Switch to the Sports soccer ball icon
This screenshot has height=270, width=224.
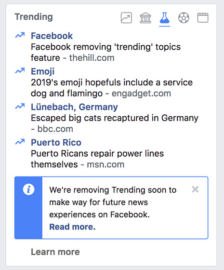(x=184, y=18)
